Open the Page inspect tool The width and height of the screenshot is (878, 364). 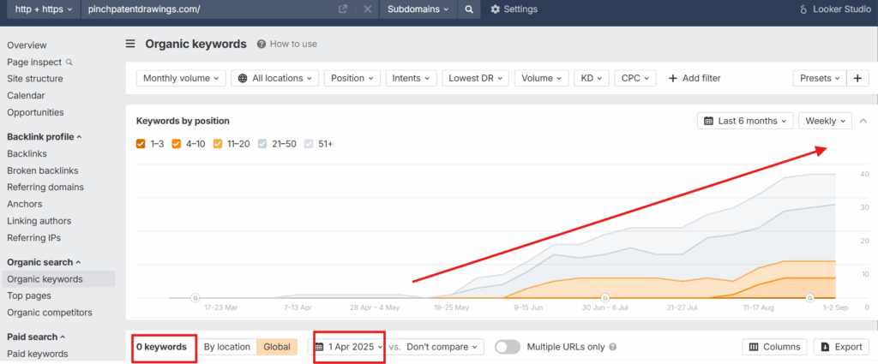point(39,62)
